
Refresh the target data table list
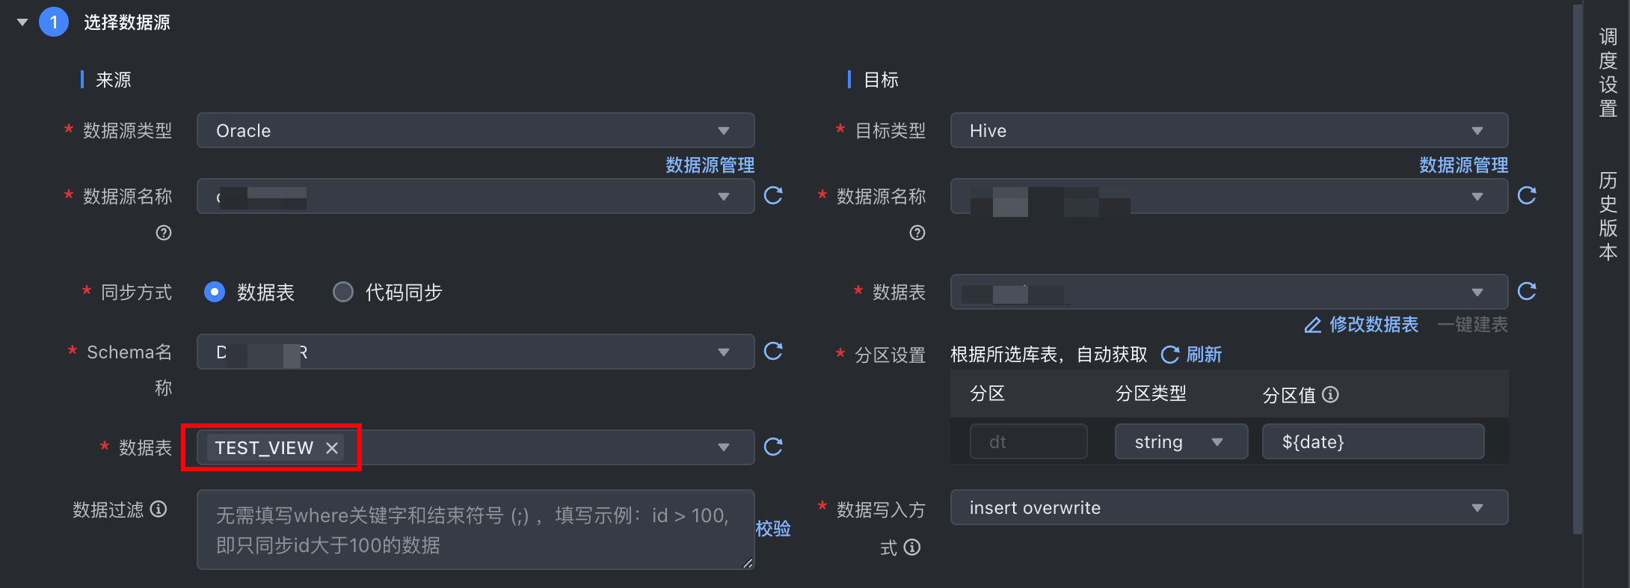click(x=1527, y=291)
